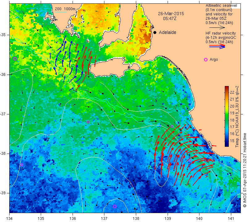Viewport: 247px width, 222px height.
Task: Click the red and blue HF radar legend arrow
Action: click(x=217, y=46)
